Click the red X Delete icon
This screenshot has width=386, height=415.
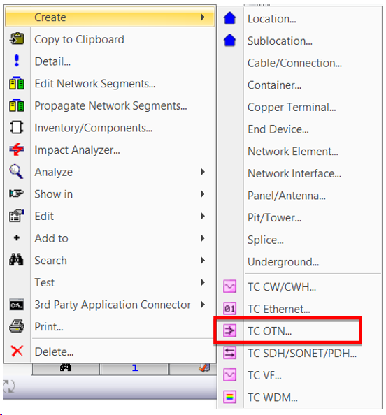click(x=17, y=351)
